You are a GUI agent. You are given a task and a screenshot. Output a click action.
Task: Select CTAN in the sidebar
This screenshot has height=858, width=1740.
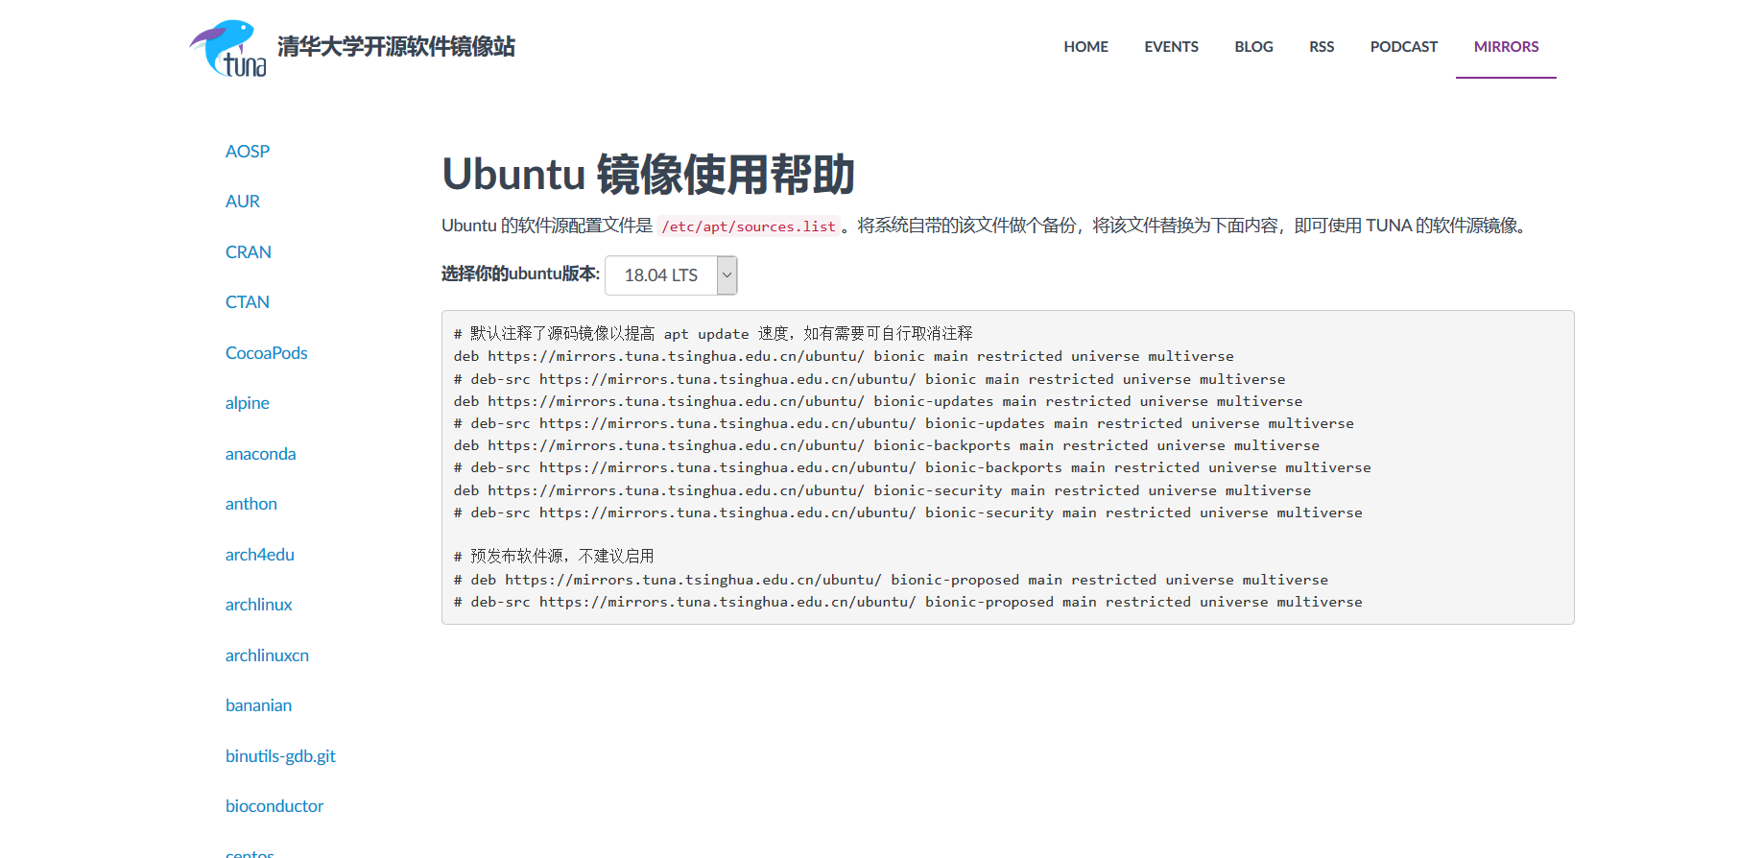248,301
